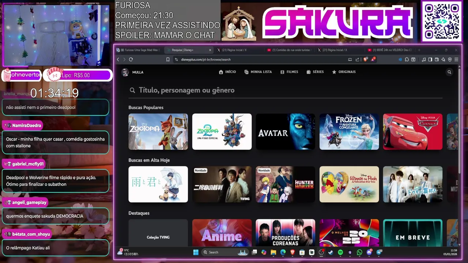
Task: Open the EM BREVE highlight tile
Action: click(413, 233)
